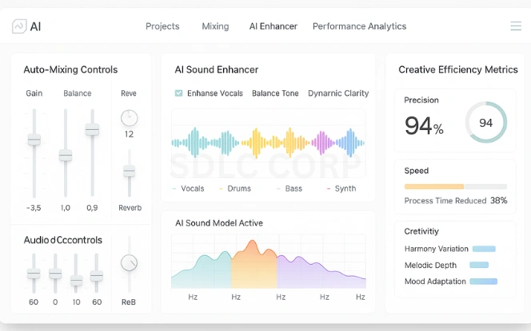
Task: Select the Dynamic Clarity option
Action: (338, 93)
